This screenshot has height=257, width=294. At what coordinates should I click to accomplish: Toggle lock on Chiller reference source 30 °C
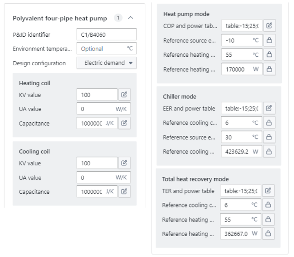(269, 137)
